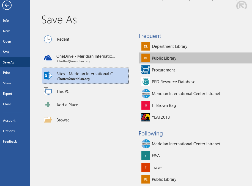
Task: Open Public Library in Following list
Action: [x=164, y=179]
